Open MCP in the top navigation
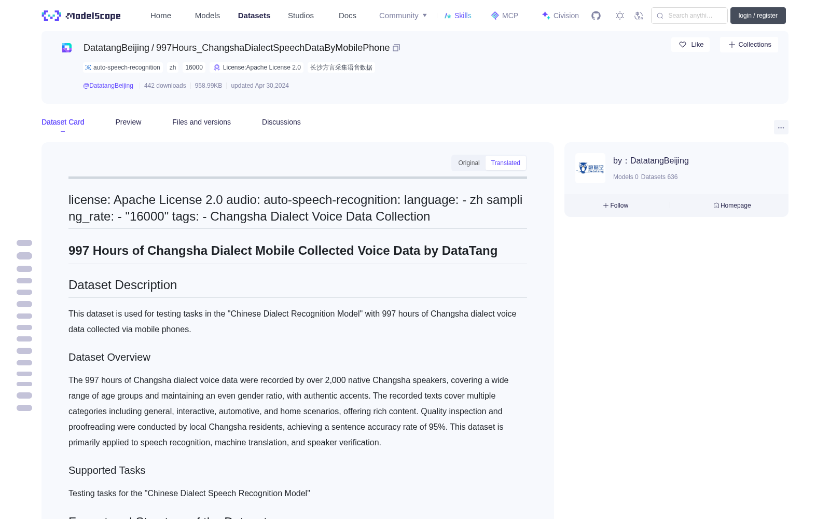Viewport: 830px width, 519px height. pos(505,16)
